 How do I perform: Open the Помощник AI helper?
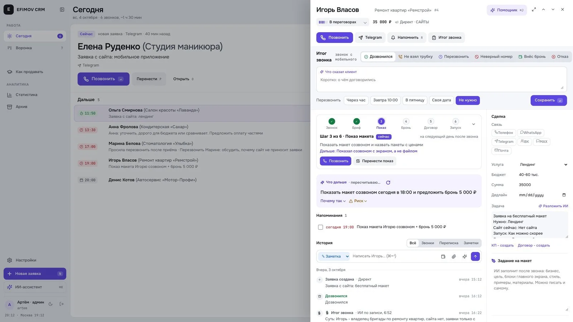[507, 10]
